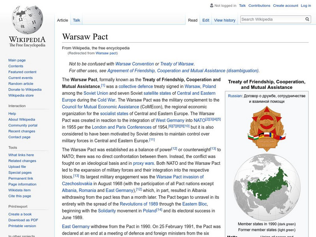
Task: Open the Warsaw Pact emblem image
Action: pos(267,129)
